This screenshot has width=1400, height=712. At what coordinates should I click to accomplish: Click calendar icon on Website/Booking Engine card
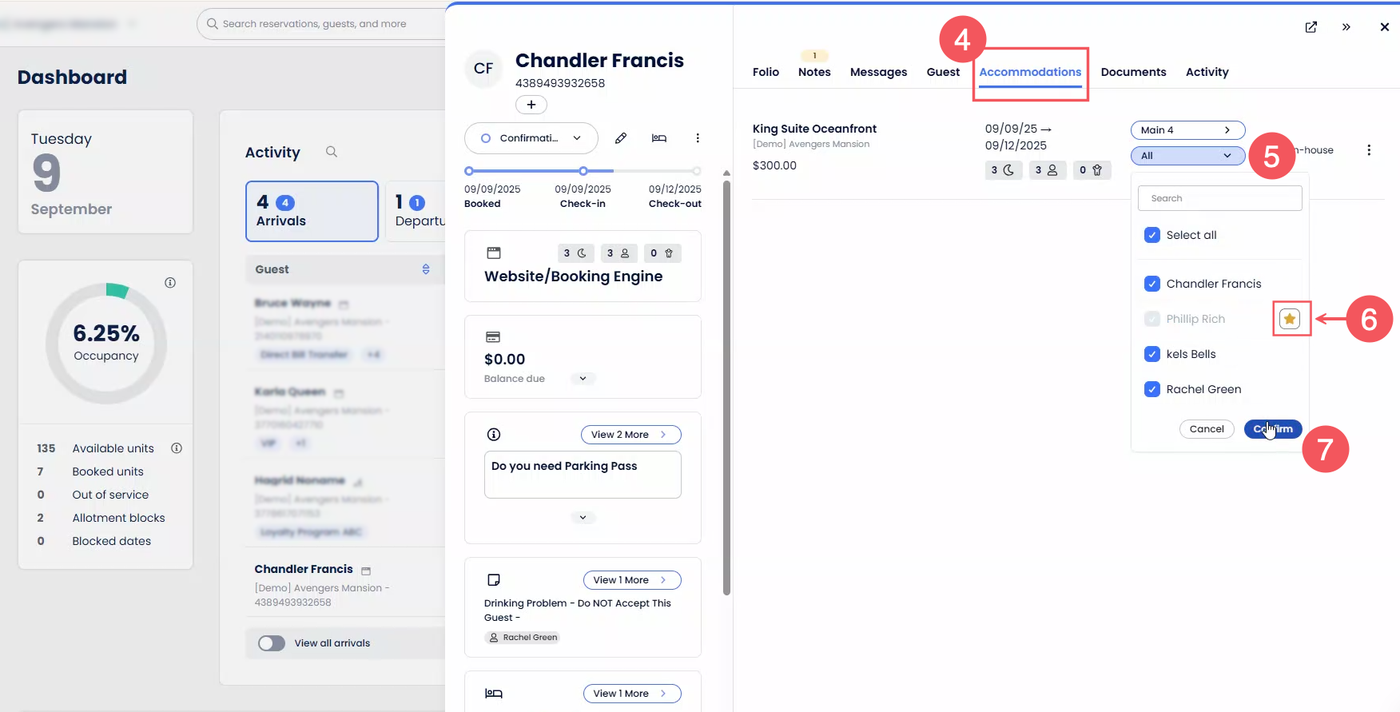[x=494, y=253]
